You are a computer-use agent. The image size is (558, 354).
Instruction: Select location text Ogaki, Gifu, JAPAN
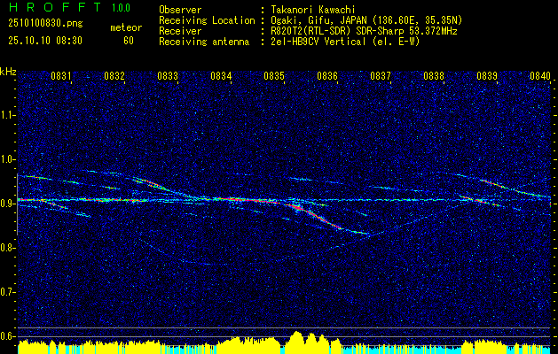318,20
